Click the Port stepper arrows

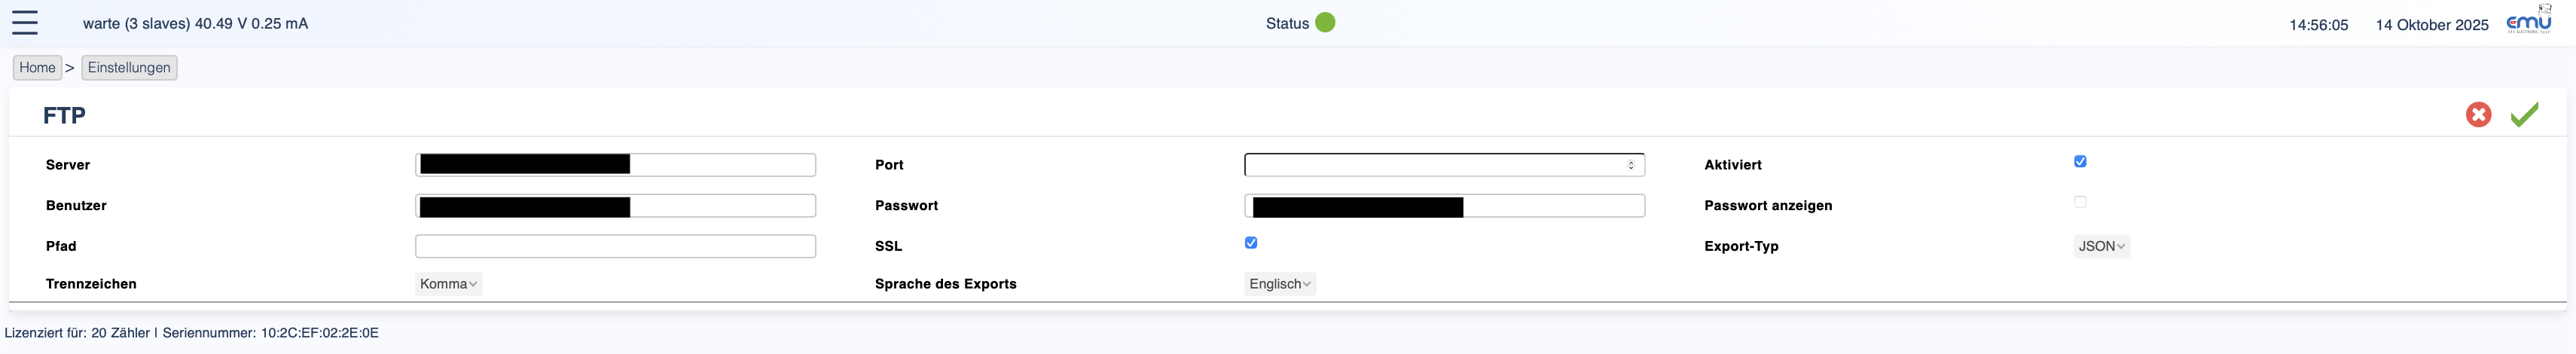[x=1631, y=165]
